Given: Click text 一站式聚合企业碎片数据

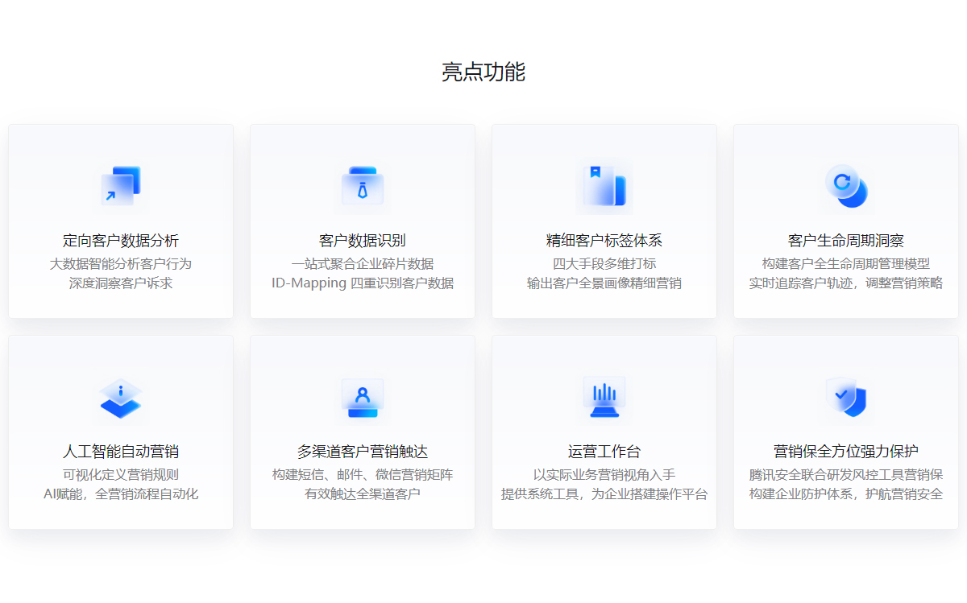Looking at the screenshot, I should [x=363, y=263].
